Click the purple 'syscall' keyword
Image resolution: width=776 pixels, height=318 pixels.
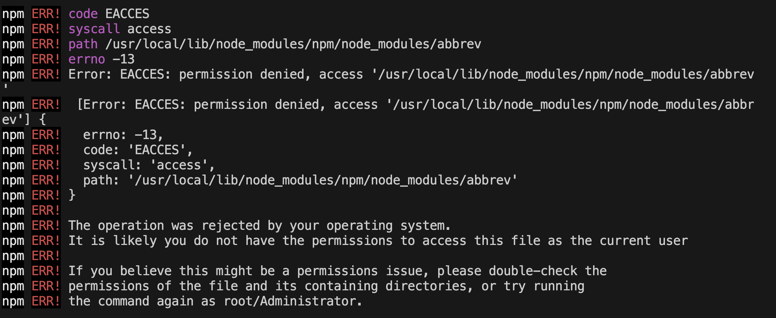click(94, 29)
